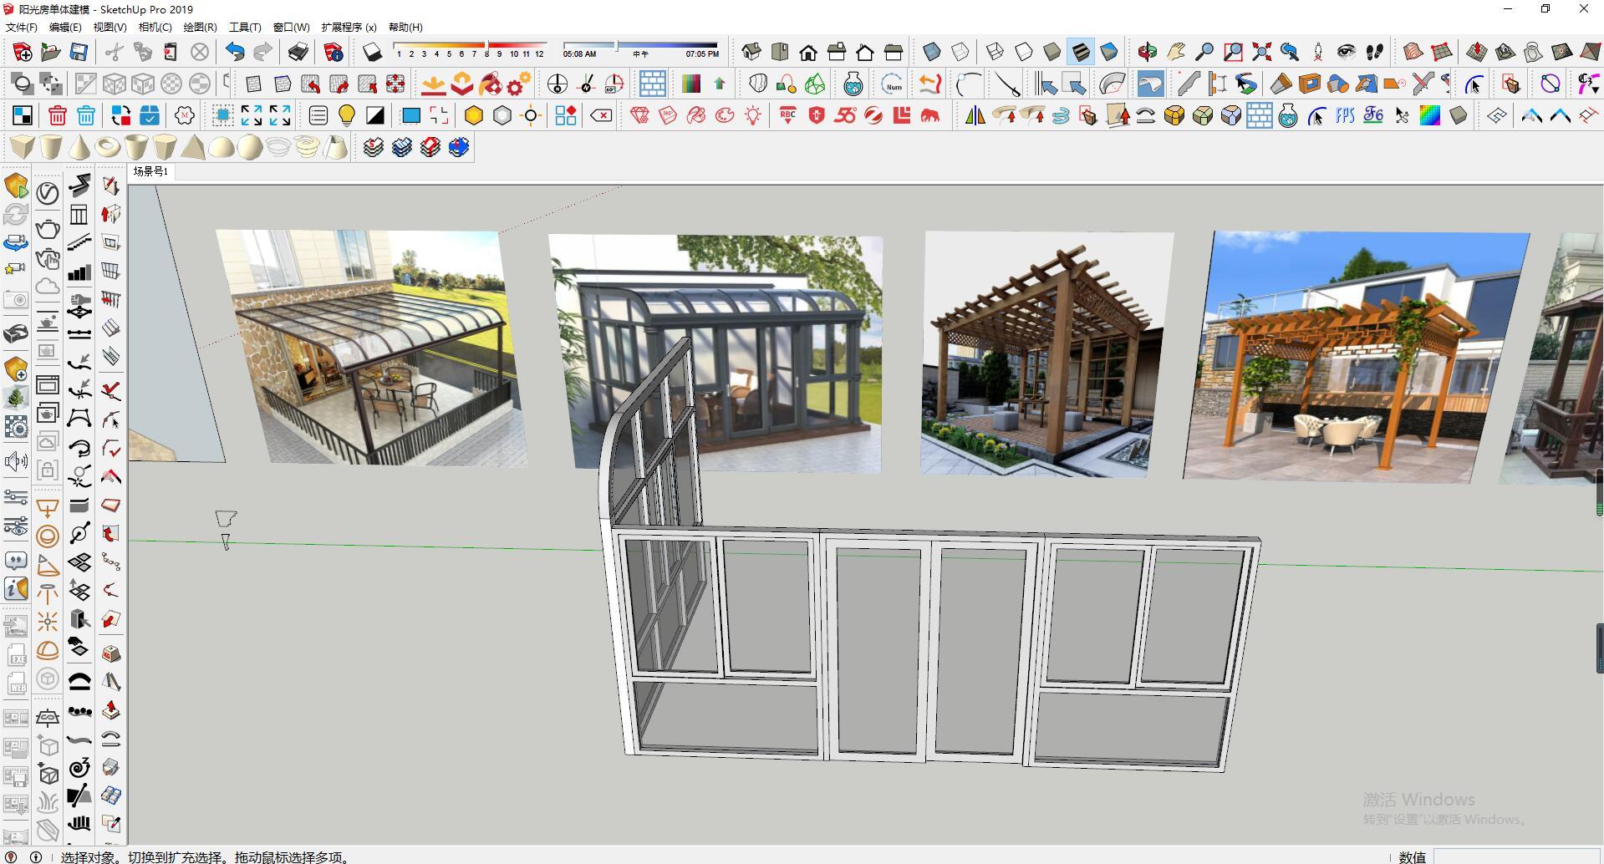Select the Look Around eye tool
The height and width of the screenshot is (864, 1604).
[x=1347, y=52]
